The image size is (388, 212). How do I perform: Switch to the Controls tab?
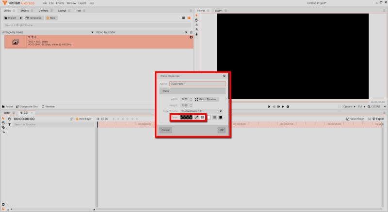(x=43, y=11)
